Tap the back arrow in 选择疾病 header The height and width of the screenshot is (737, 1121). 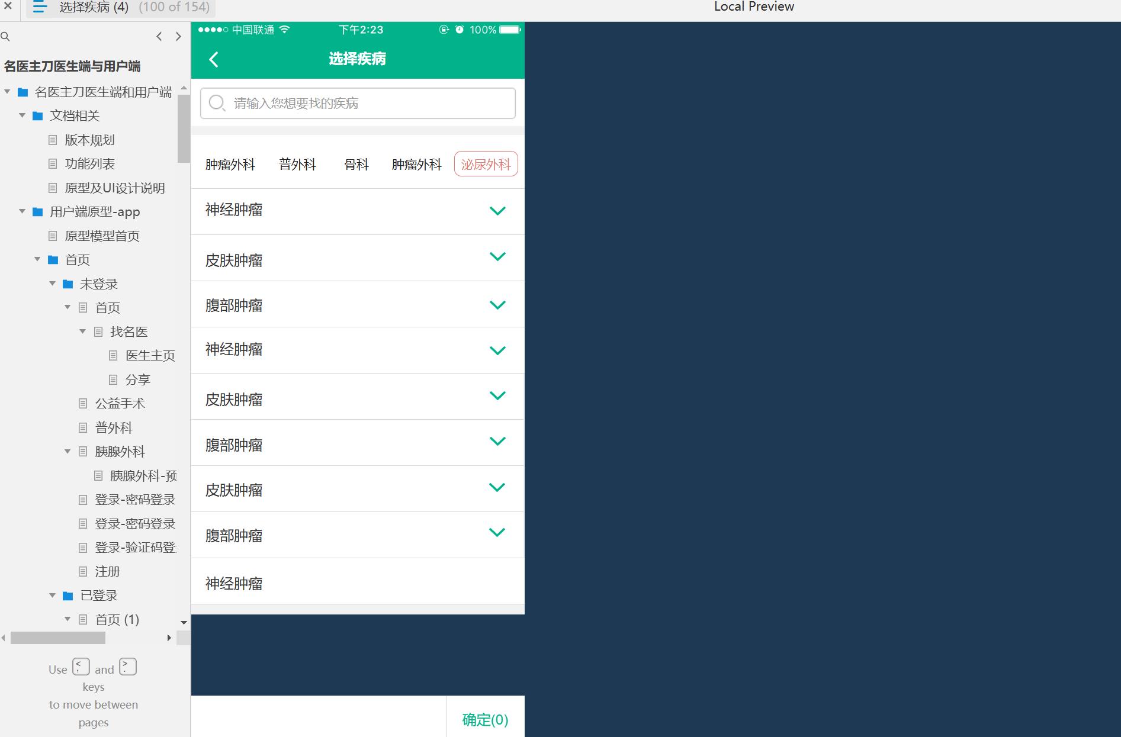point(214,59)
